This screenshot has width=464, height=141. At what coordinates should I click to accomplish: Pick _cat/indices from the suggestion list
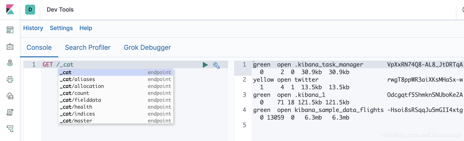coord(116,114)
